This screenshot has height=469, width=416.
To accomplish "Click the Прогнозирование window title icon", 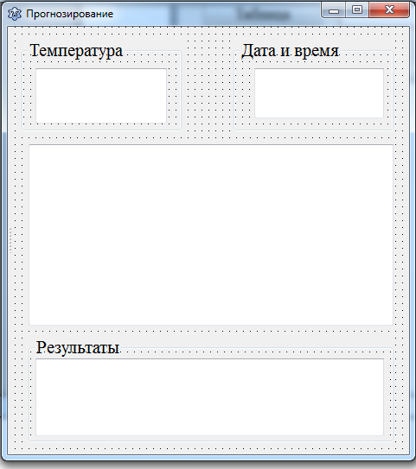I will (x=15, y=14).
